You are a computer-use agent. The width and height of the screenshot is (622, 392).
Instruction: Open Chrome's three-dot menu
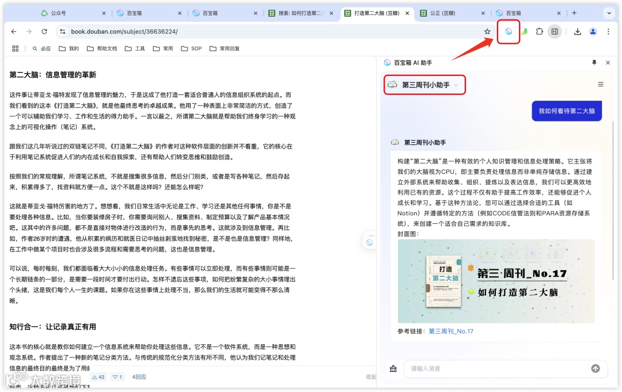[608, 31]
